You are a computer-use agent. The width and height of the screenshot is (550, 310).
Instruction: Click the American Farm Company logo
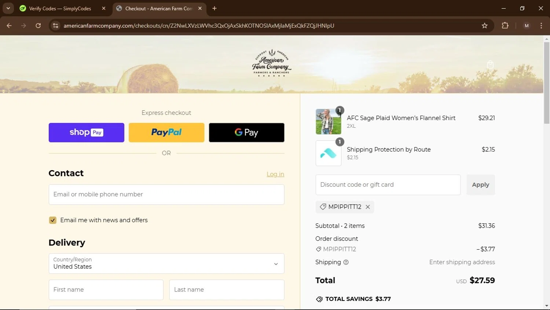pos(272,63)
